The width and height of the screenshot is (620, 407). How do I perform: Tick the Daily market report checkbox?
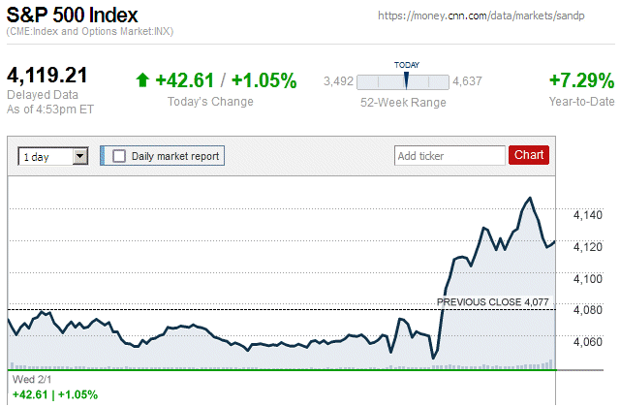(x=119, y=155)
